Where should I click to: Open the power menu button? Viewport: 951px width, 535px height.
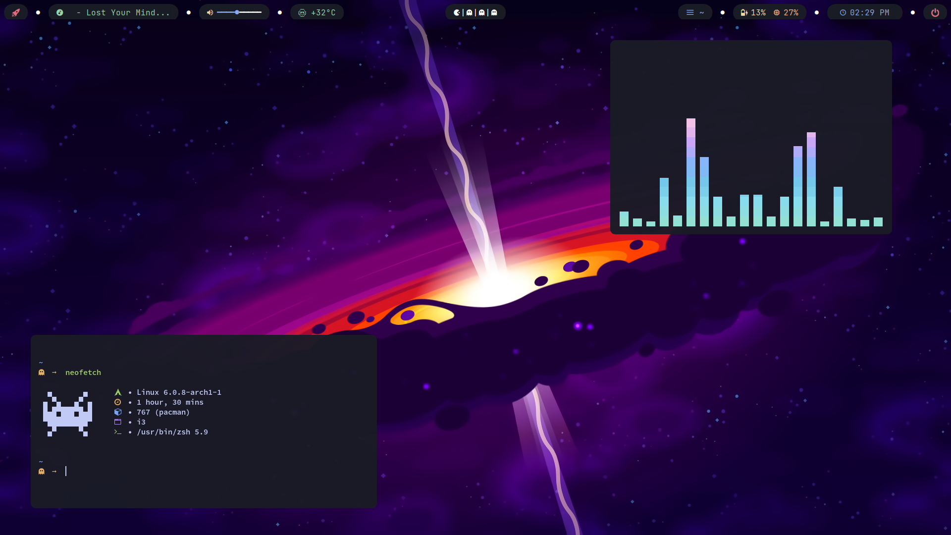click(x=935, y=12)
